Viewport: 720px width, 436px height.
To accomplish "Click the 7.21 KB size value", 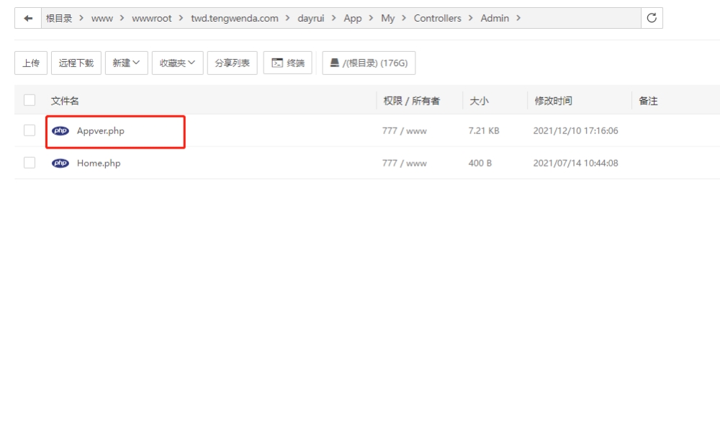I will [484, 131].
